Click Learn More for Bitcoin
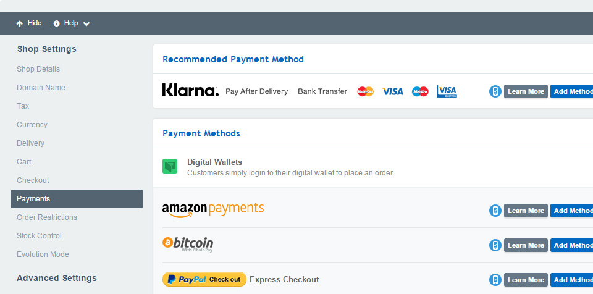This screenshot has height=294, width=593. point(526,245)
